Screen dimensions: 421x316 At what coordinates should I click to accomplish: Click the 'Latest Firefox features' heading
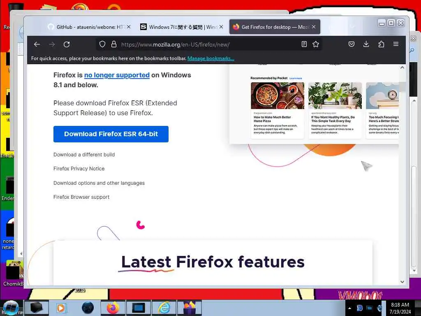point(213,262)
